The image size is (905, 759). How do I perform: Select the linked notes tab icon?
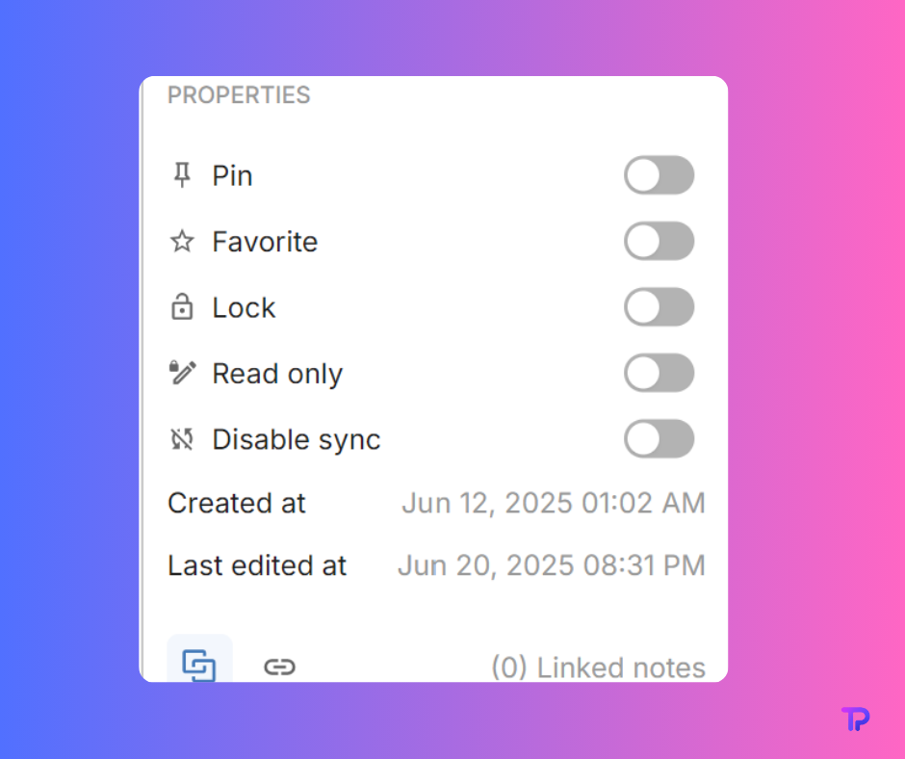pyautogui.click(x=199, y=665)
